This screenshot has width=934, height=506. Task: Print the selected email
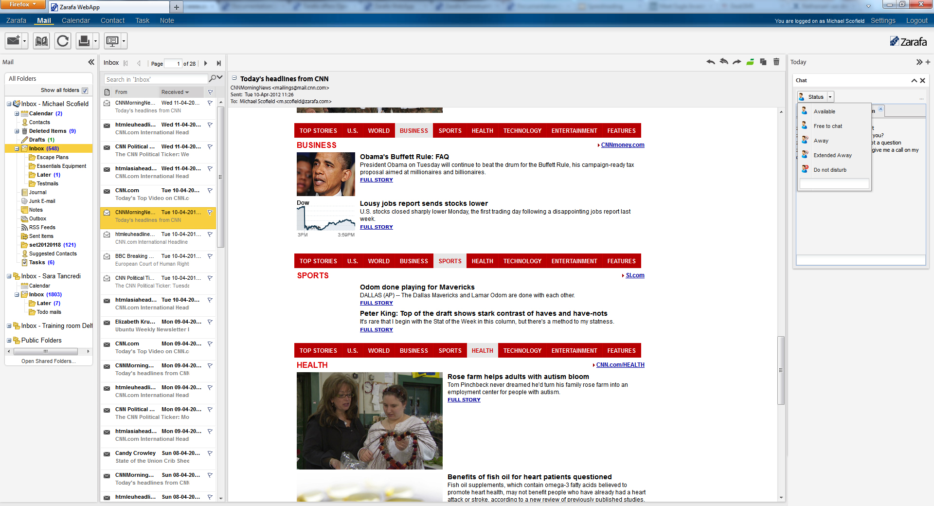pyautogui.click(x=84, y=41)
